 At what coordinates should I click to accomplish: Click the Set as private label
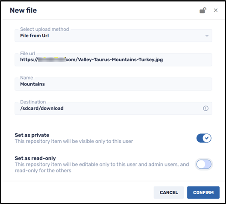[x=32, y=135]
